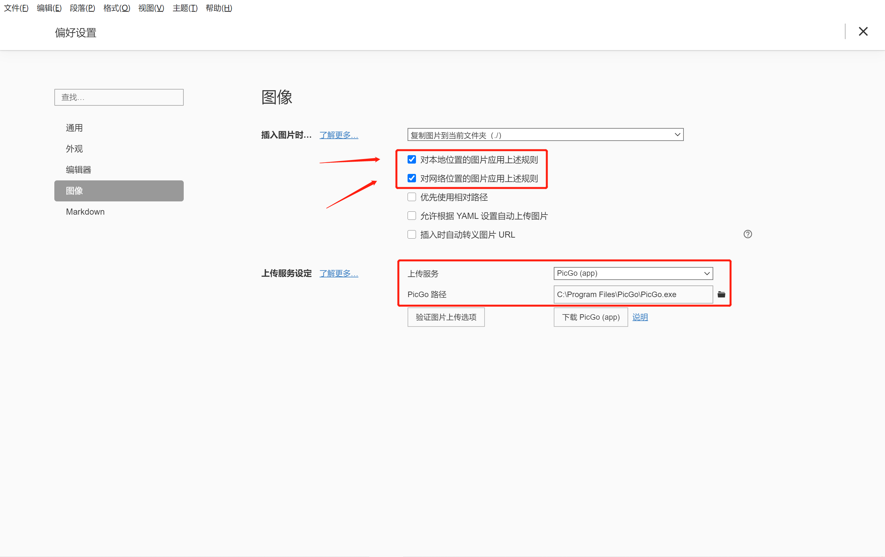Open the 主题(T) menu
This screenshot has width=885, height=557.
click(x=185, y=8)
